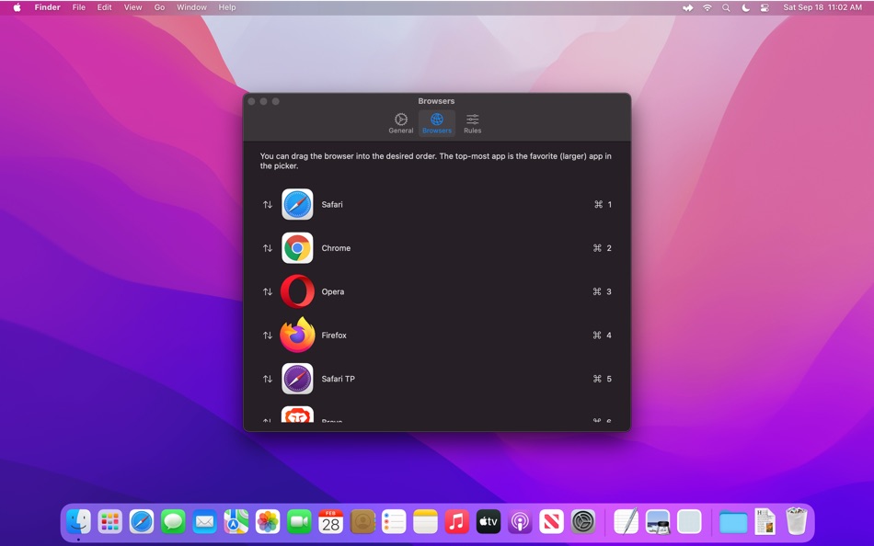Open Finder from the Dock
The width and height of the screenshot is (874, 546).
pyautogui.click(x=78, y=522)
